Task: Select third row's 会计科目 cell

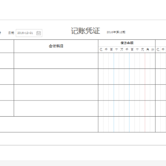Action: [56, 93]
